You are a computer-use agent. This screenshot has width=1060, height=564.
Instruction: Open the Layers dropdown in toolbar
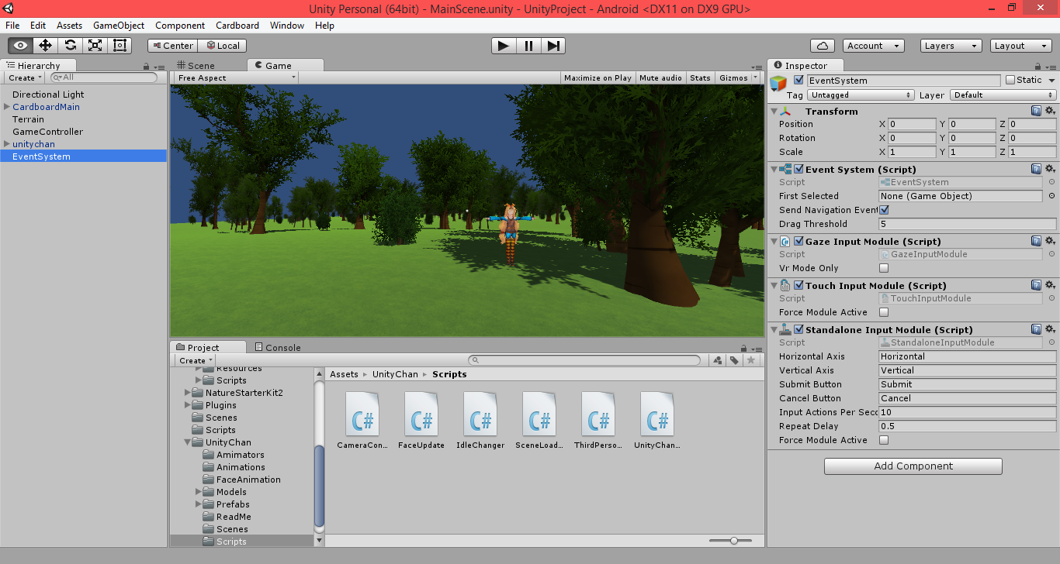951,46
